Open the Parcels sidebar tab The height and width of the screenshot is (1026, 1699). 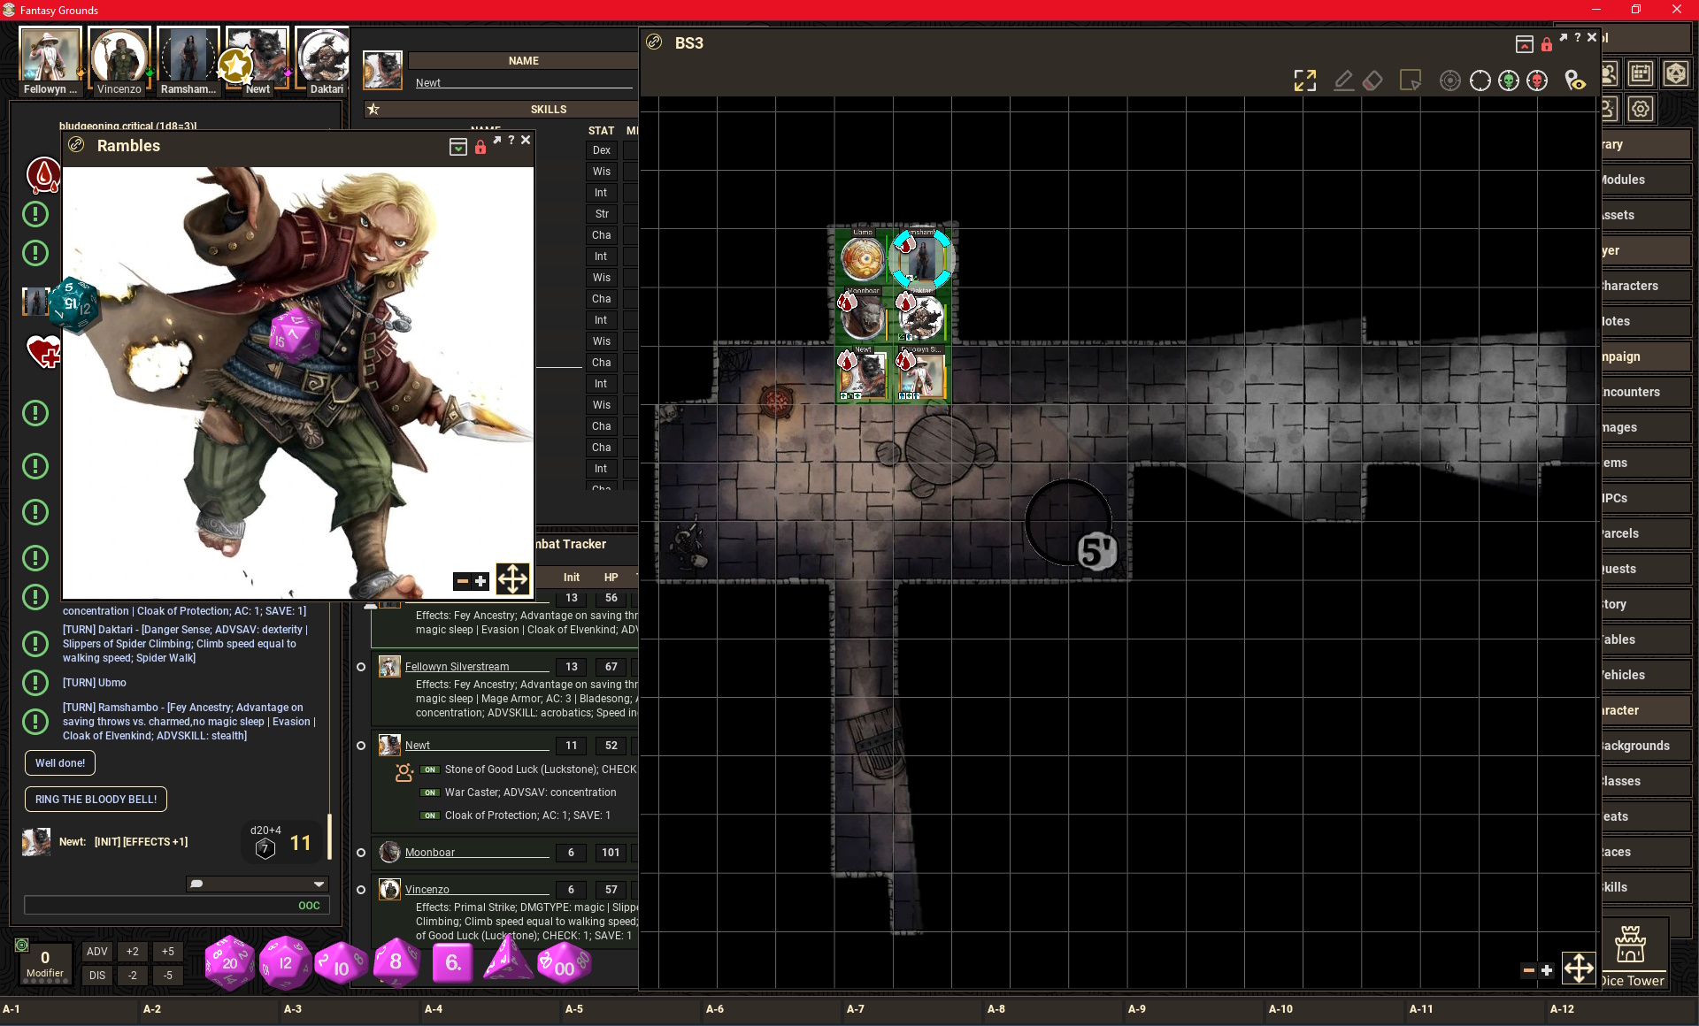[1646, 533]
